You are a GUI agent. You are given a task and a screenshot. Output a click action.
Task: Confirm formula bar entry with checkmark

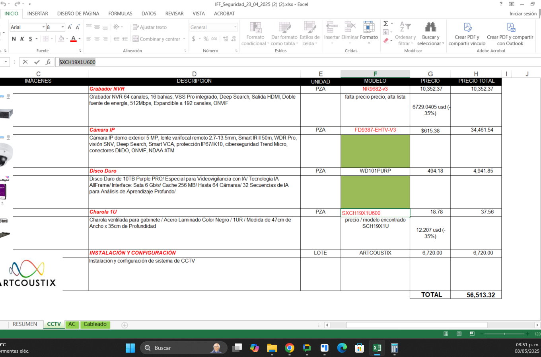(x=37, y=62)
